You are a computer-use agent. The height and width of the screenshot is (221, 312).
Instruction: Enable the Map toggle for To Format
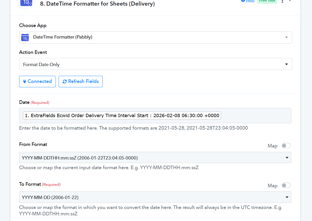[x=286, y=185]
